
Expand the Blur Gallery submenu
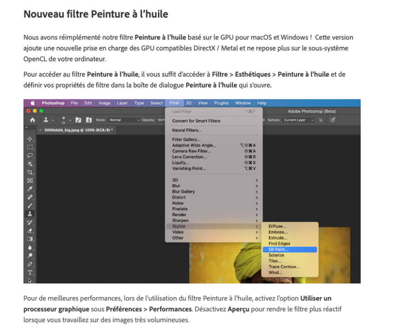[x=214, y=192]
